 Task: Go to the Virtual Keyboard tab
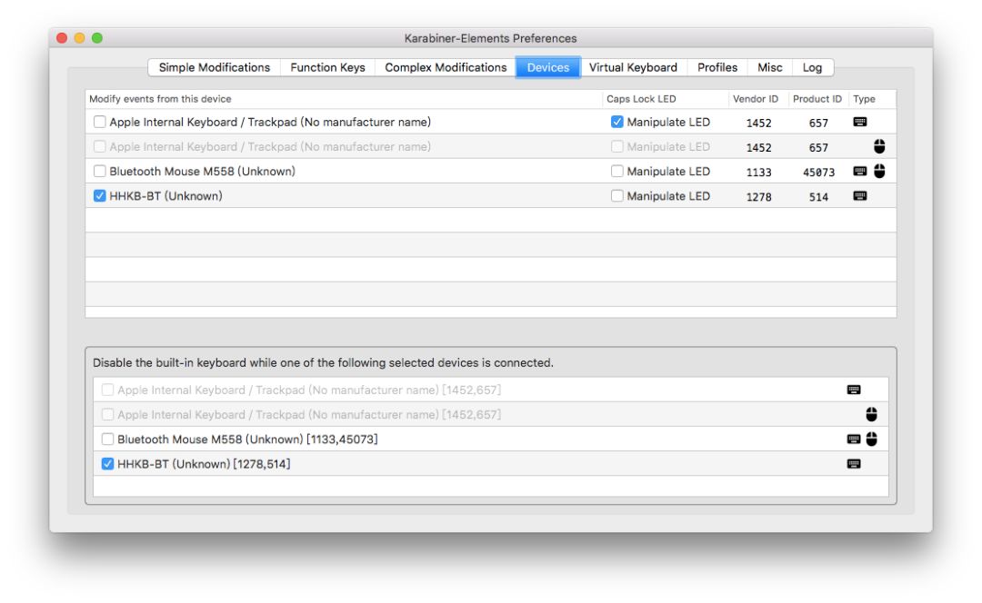coord(633,68)
